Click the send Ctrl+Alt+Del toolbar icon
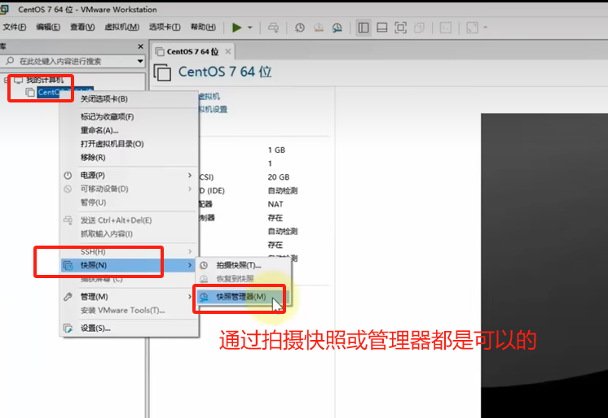 pyautogui.click(x=273, y=28)
